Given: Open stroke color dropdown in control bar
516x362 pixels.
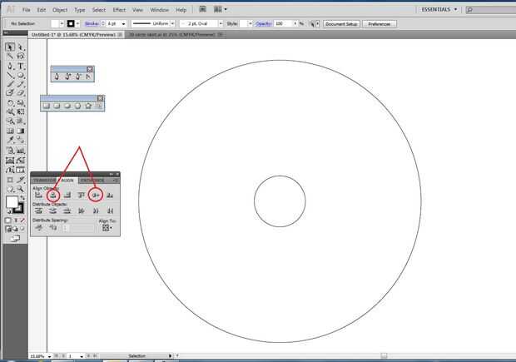Looking at the screenshot, I should tap(77, 23).
